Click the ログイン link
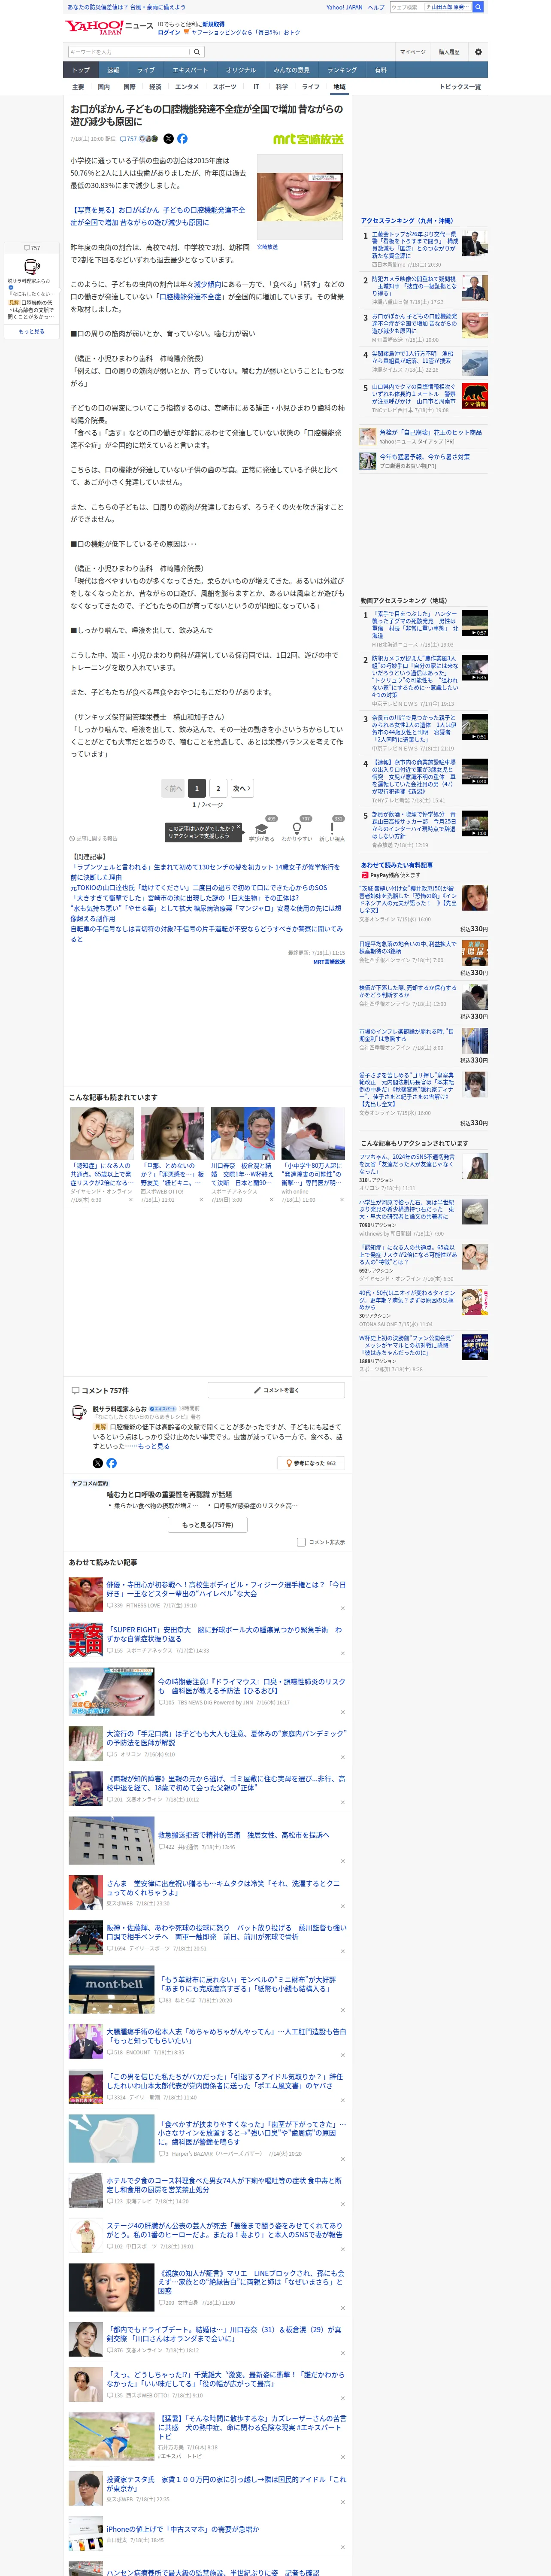The image size is (551, 2576). point(169,32)
